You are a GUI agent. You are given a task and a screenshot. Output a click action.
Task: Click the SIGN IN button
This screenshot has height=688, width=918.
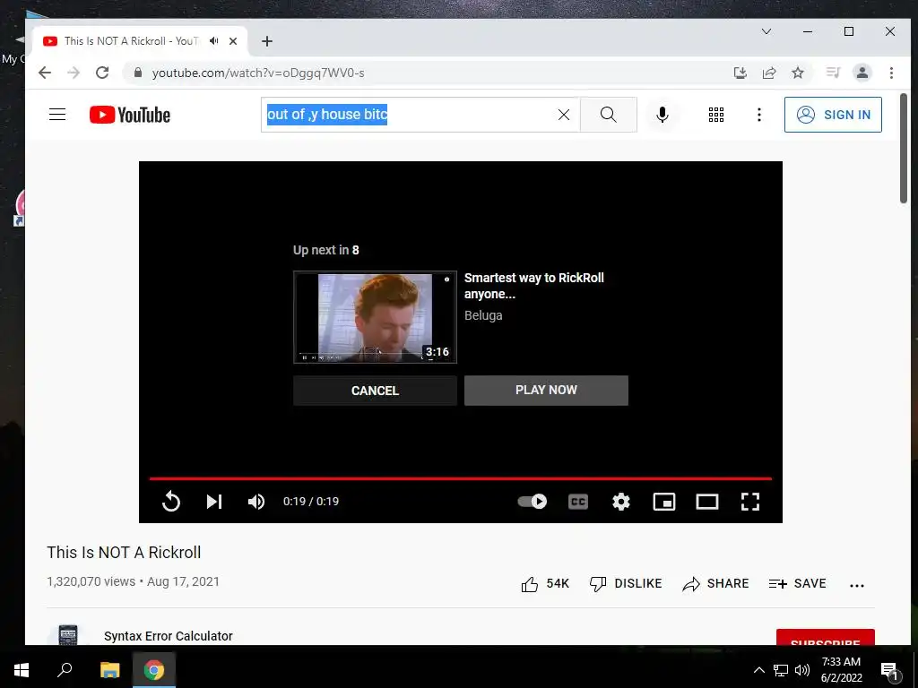click(x=833, y=115)
